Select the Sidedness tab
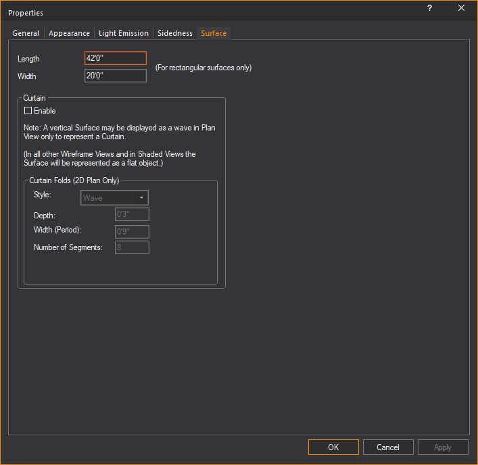 coord(175,33)
